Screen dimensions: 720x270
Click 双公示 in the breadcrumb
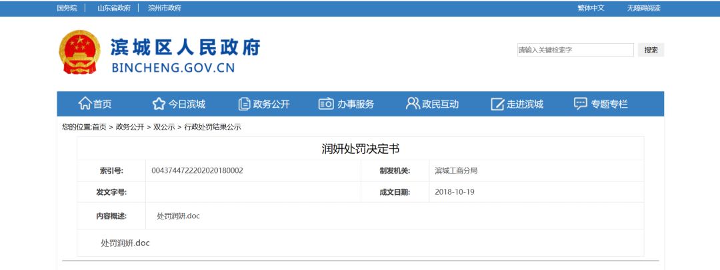164,127
